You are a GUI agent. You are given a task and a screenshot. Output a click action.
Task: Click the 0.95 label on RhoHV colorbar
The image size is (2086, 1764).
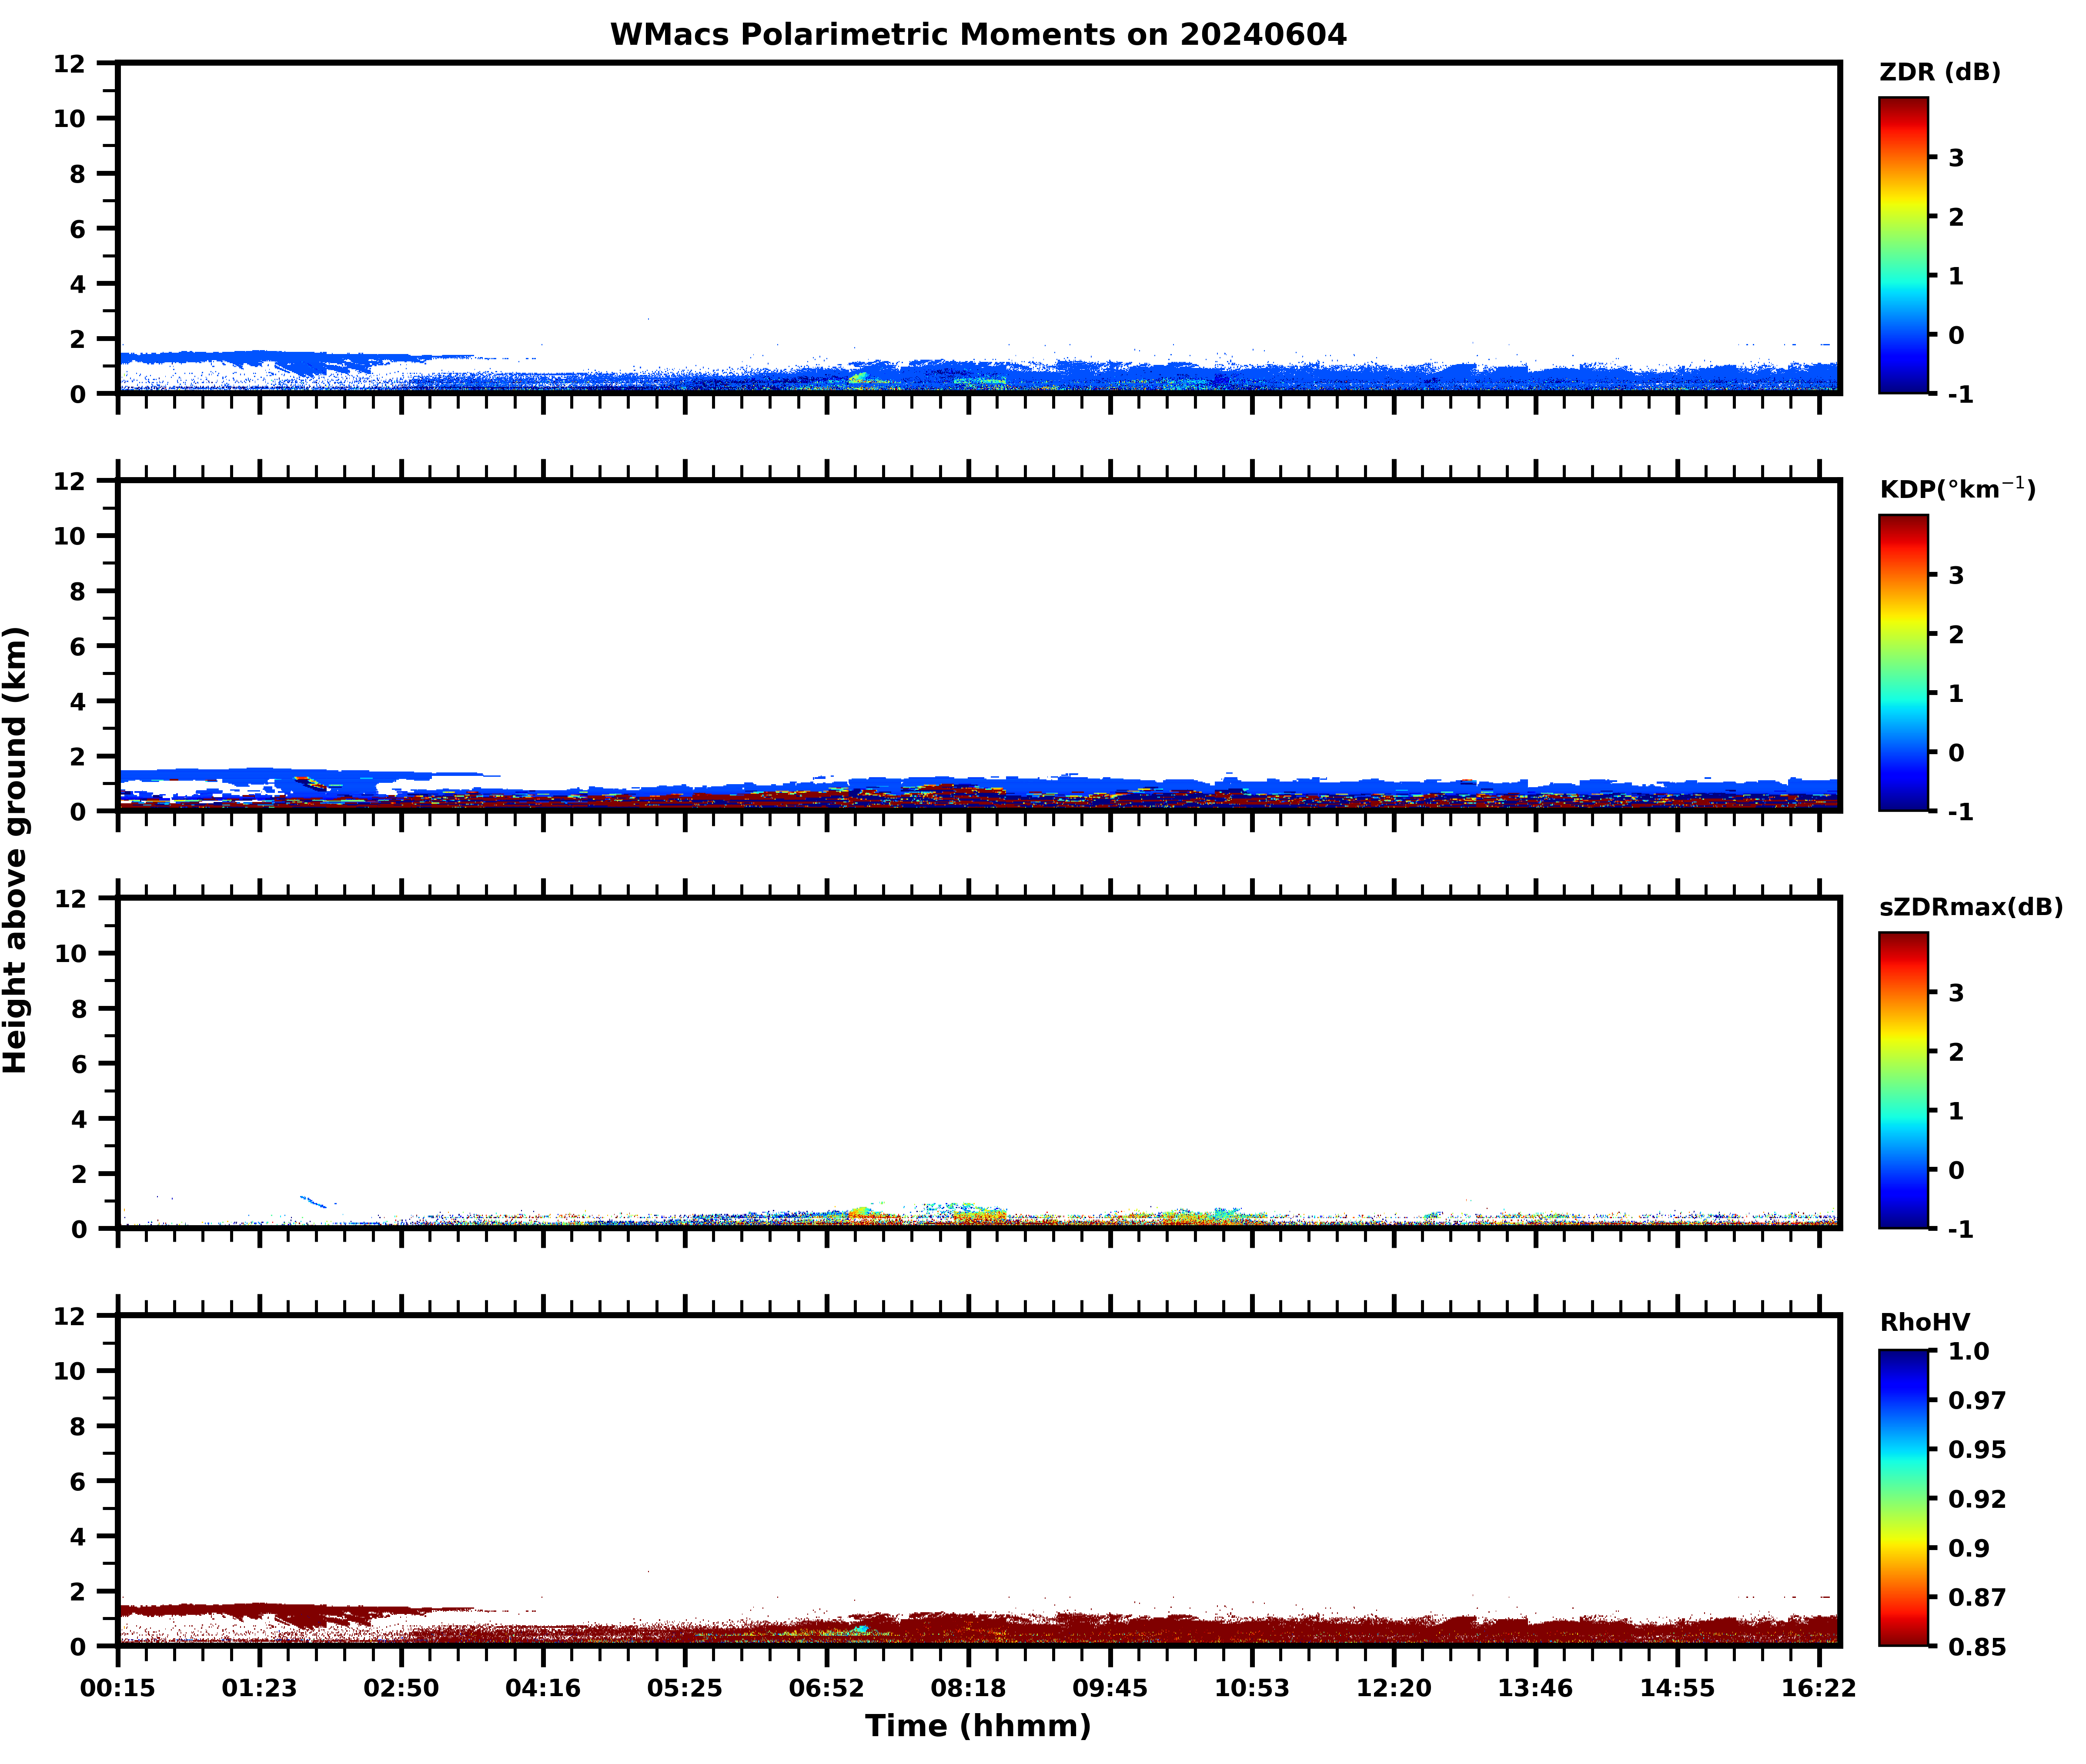pos(1976,1449)
